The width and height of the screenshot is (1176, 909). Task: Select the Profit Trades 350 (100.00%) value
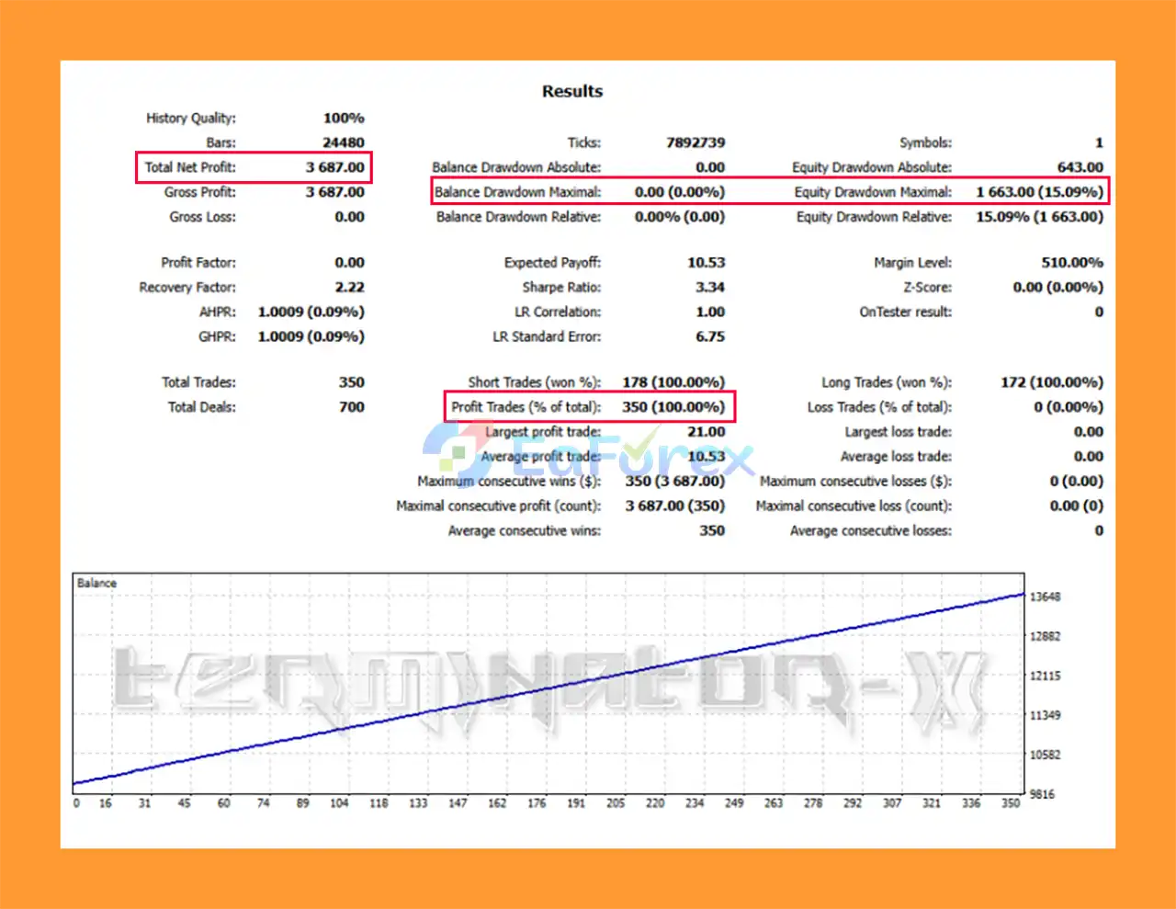(x=673, y=407)
